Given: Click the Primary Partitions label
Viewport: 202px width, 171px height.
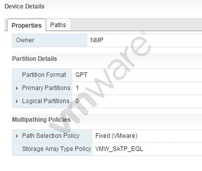Looking at the screenshot, I should pyautogui.click(x=46, y=88).
